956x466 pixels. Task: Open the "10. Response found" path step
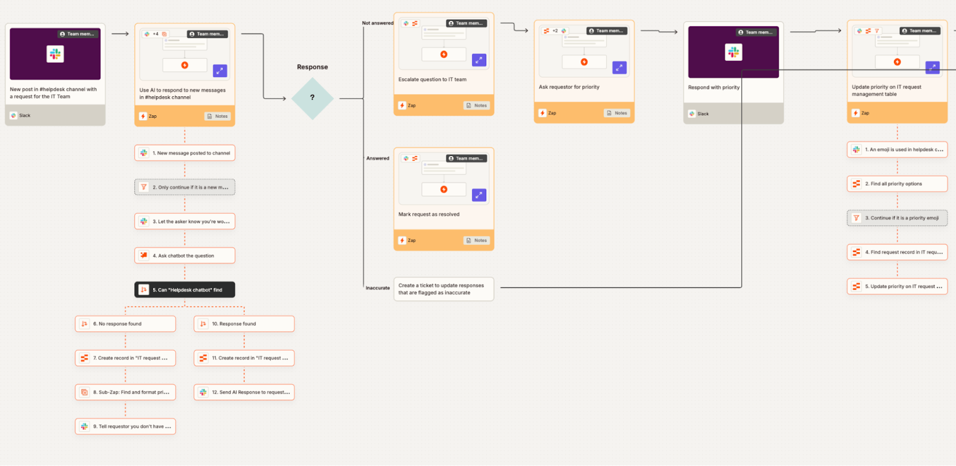244,324
